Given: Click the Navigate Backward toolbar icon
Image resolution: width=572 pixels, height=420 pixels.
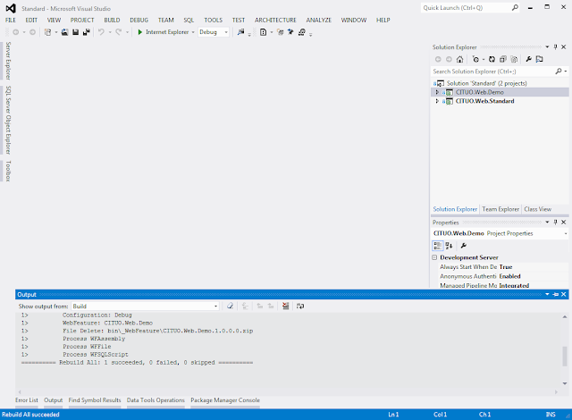Looking at the screenshot, I should tap(16, 32).
